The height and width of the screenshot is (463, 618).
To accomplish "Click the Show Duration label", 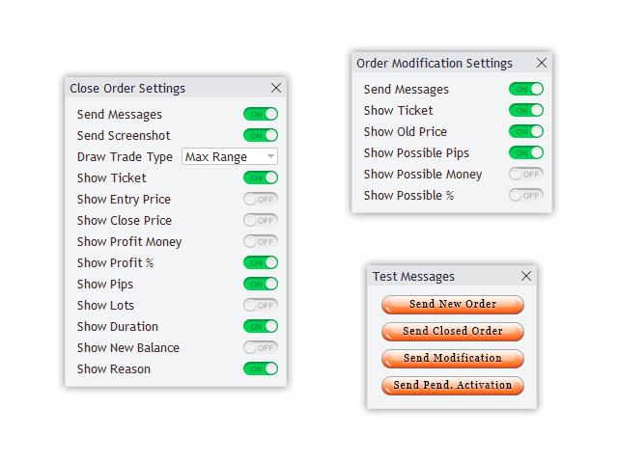I will pos(118,326).
